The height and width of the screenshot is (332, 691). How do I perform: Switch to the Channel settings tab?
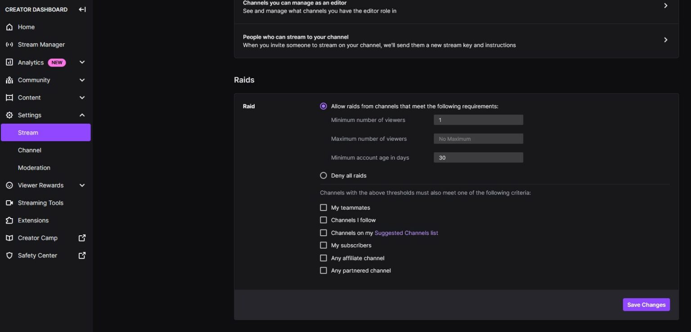tap(29, 150)
